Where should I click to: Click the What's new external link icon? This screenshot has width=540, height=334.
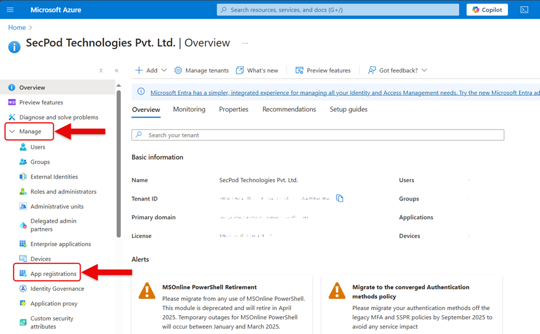click(240, 70)
